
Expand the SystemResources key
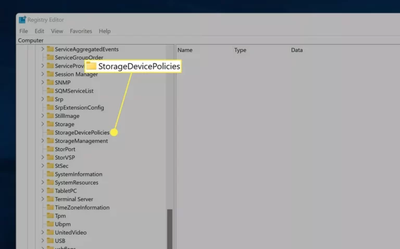point(43,182)
